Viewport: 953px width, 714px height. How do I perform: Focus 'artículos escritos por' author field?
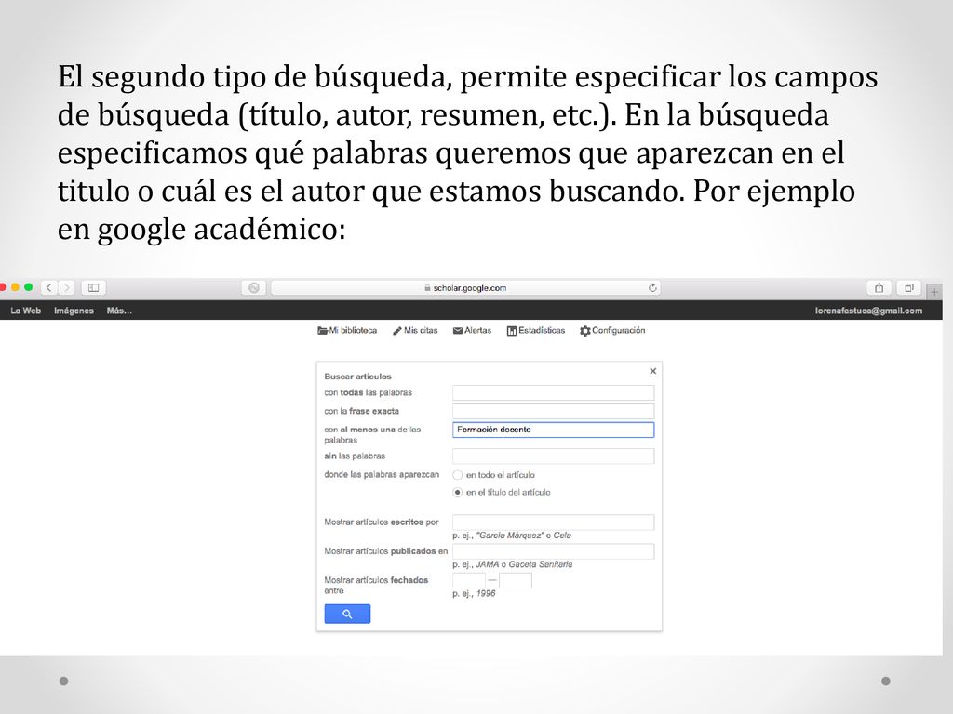(x=553, y=522)
